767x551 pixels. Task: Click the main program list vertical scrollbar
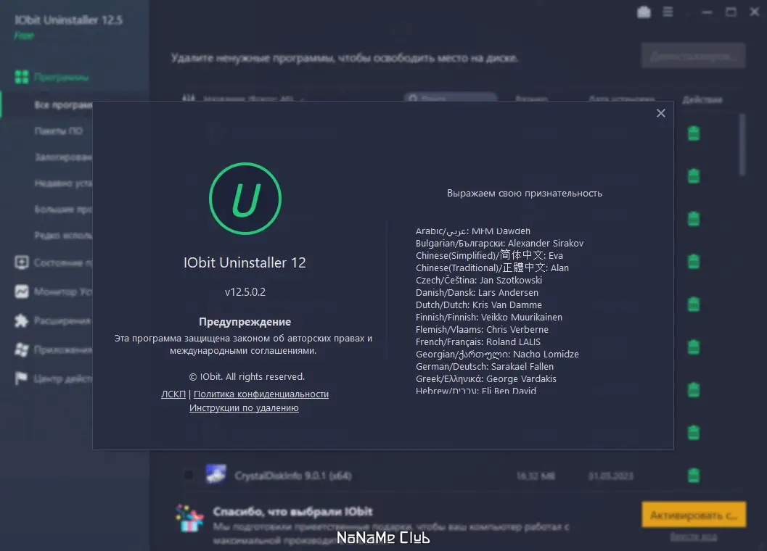click(742, 144)
